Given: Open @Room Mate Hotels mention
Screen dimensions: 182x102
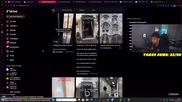Looking at the screenshot, I should [84, 67].
